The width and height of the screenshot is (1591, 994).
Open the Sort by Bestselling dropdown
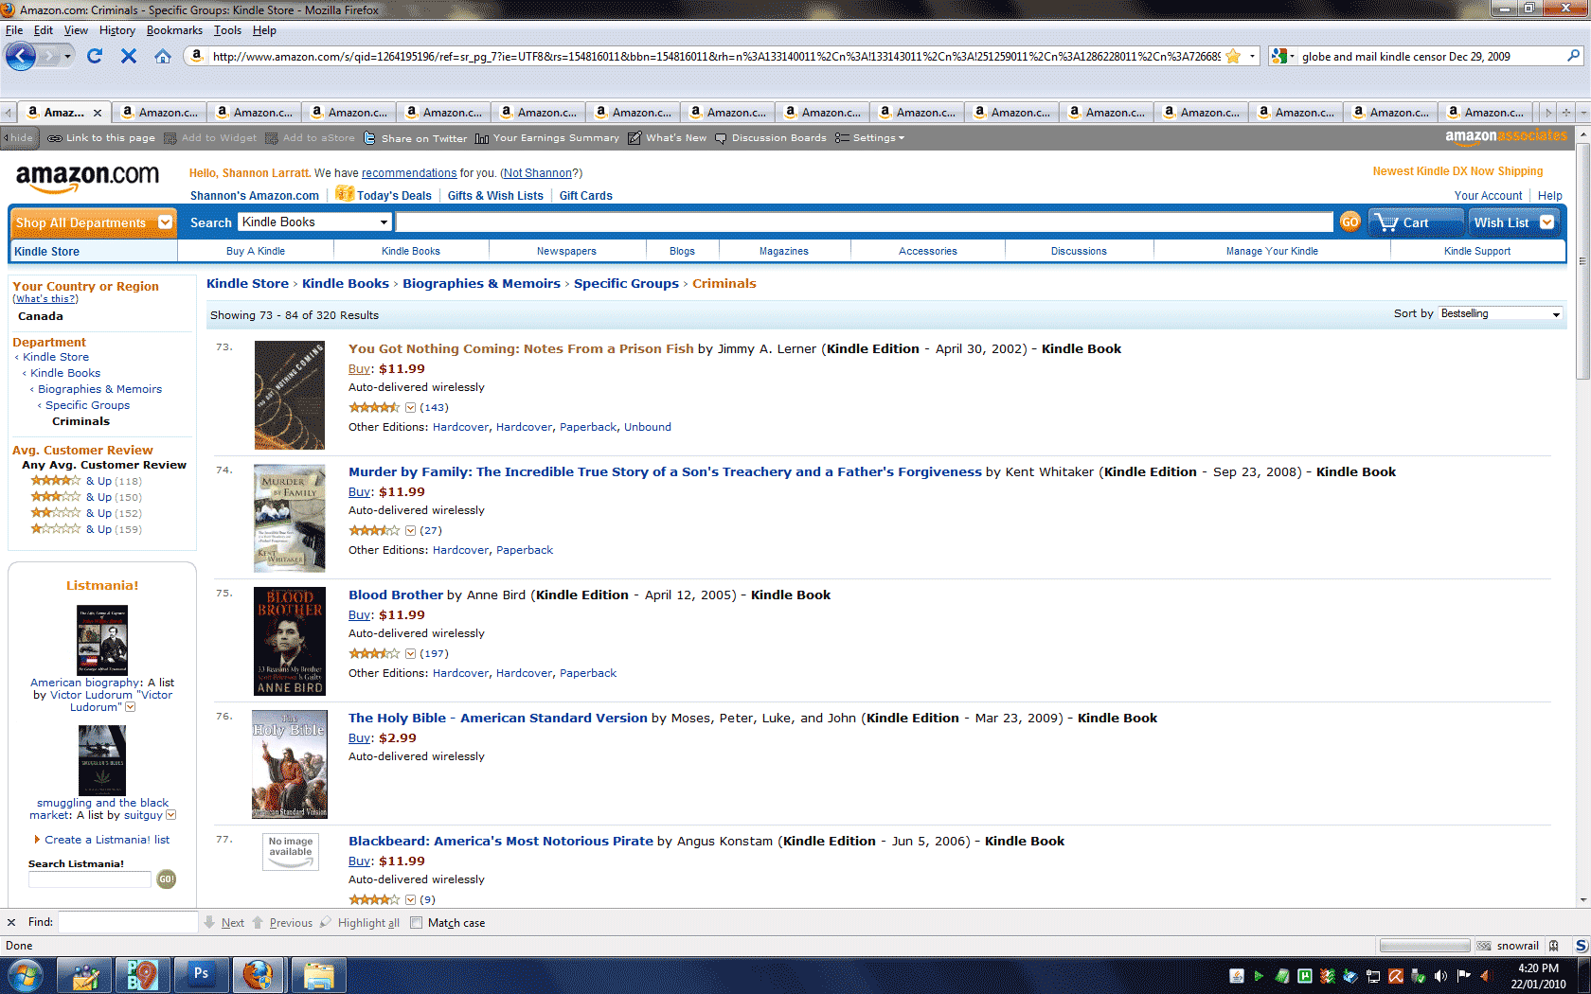(x=1500, y=313)
